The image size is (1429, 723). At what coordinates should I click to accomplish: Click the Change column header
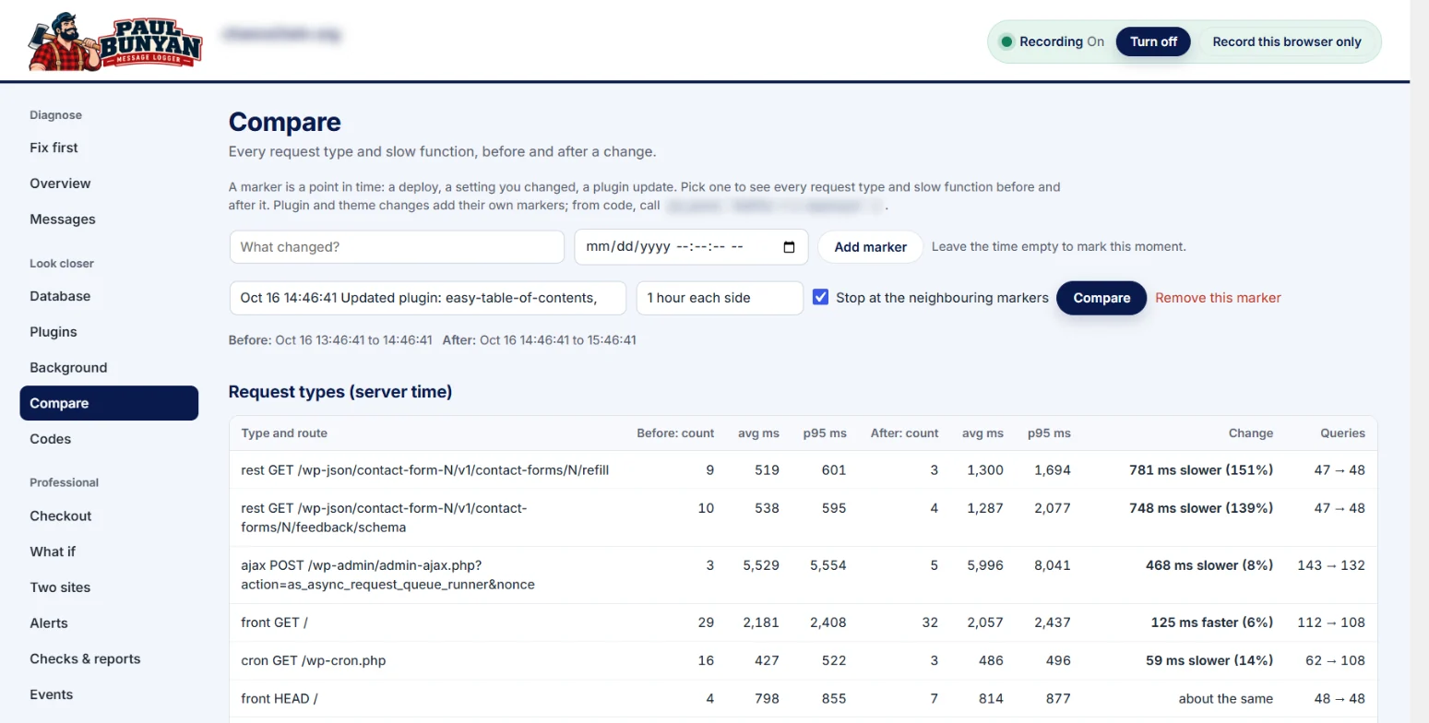coord(1250,433)
